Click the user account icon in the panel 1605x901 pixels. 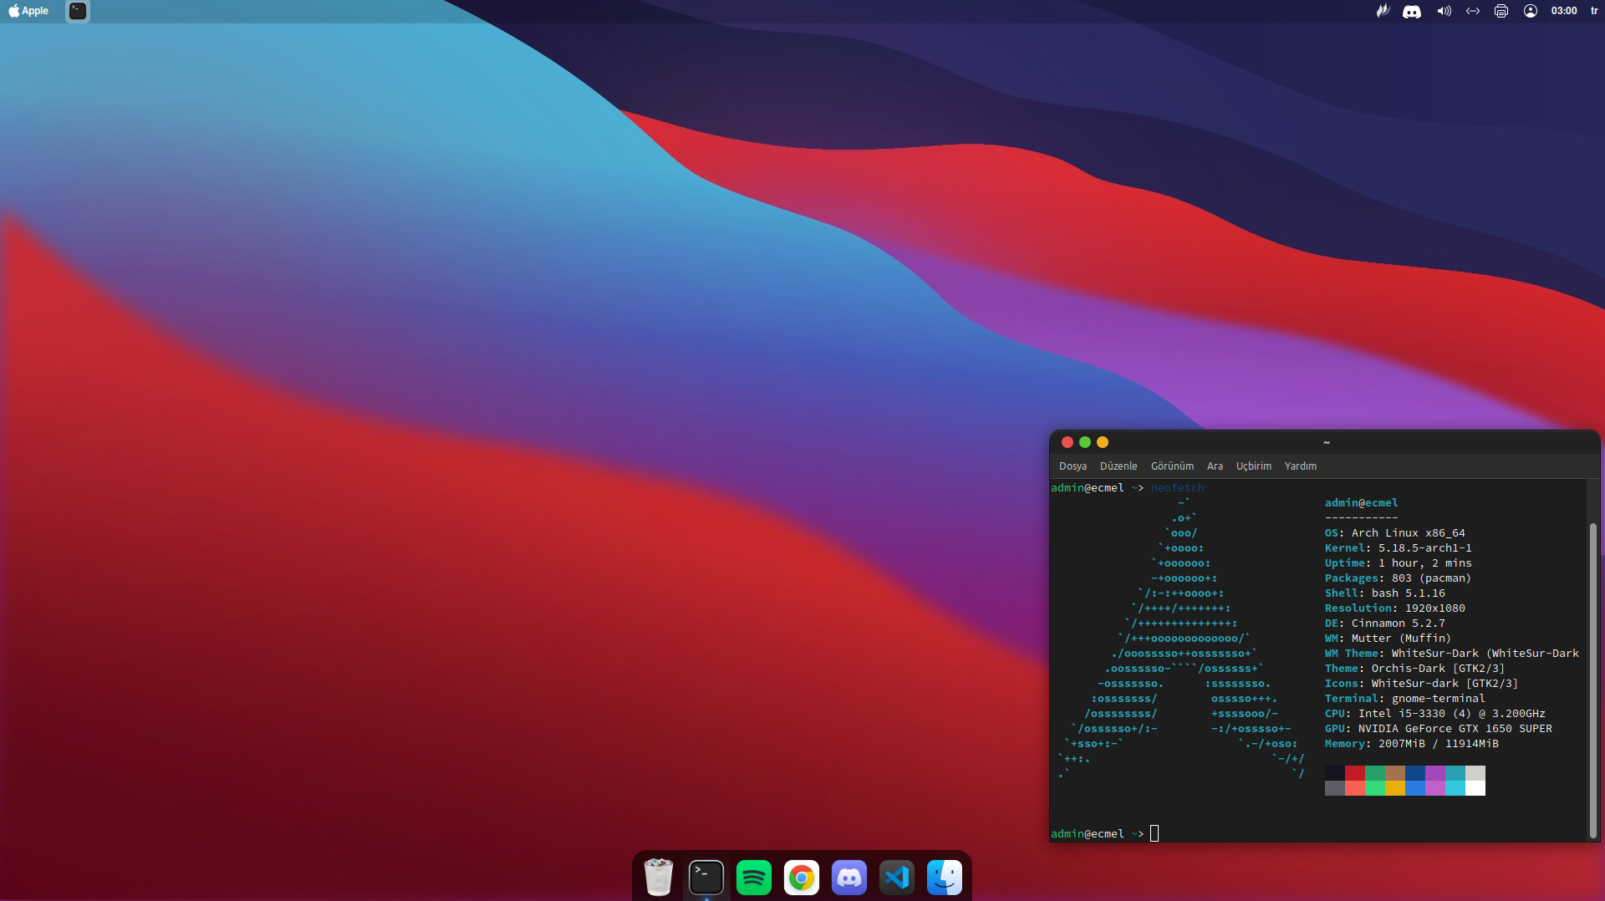tap(1531, 11)
